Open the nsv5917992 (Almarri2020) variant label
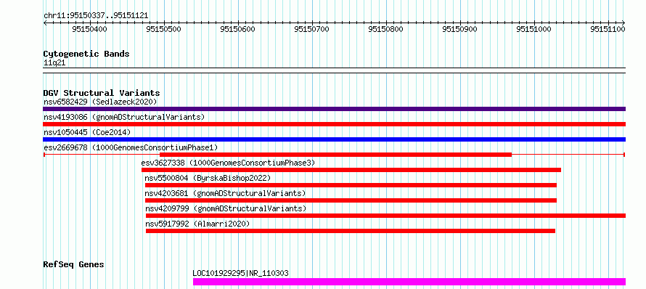 197,224
